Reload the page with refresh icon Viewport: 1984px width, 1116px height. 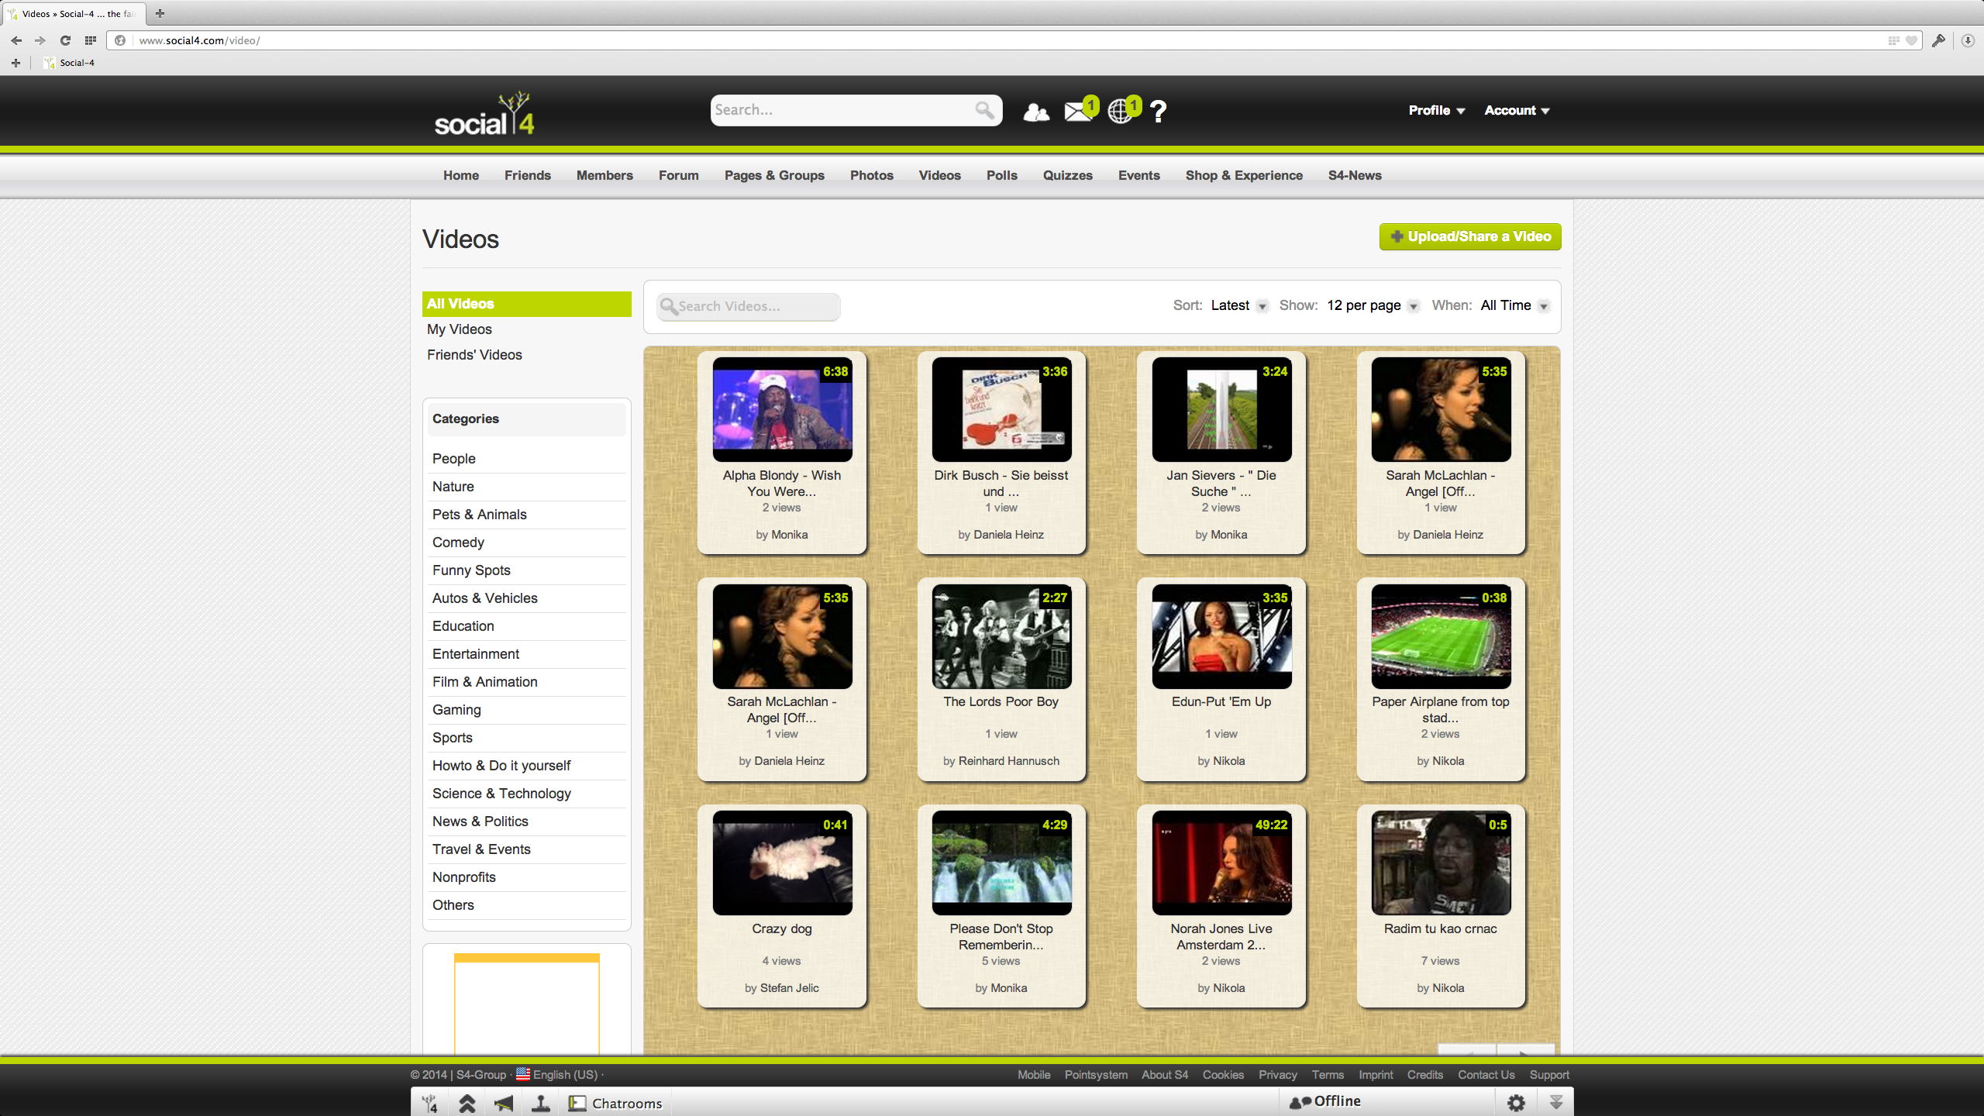coord(65,40)
